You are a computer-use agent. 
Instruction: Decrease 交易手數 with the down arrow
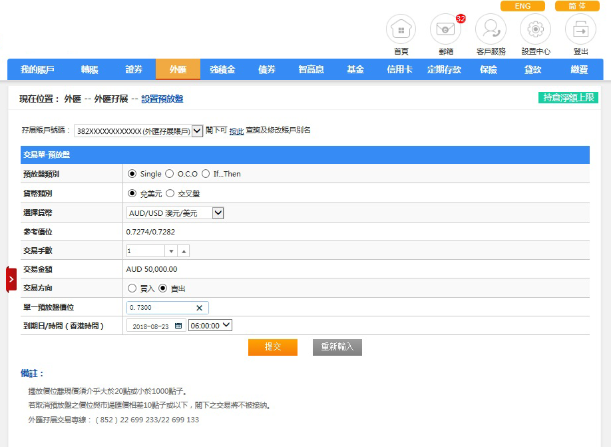coord(171,251)
